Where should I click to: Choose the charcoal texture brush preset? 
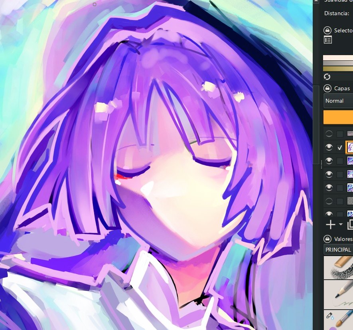(338, 267)
